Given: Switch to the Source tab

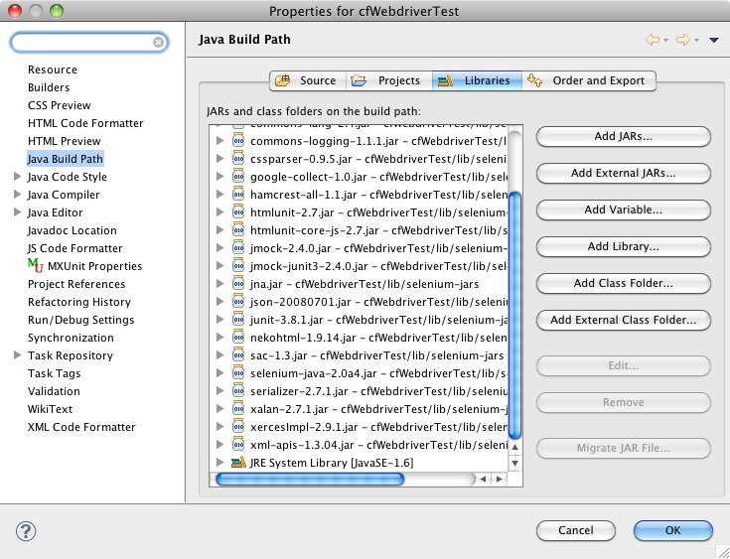Looking at the screenshot, I should (307, 80).
